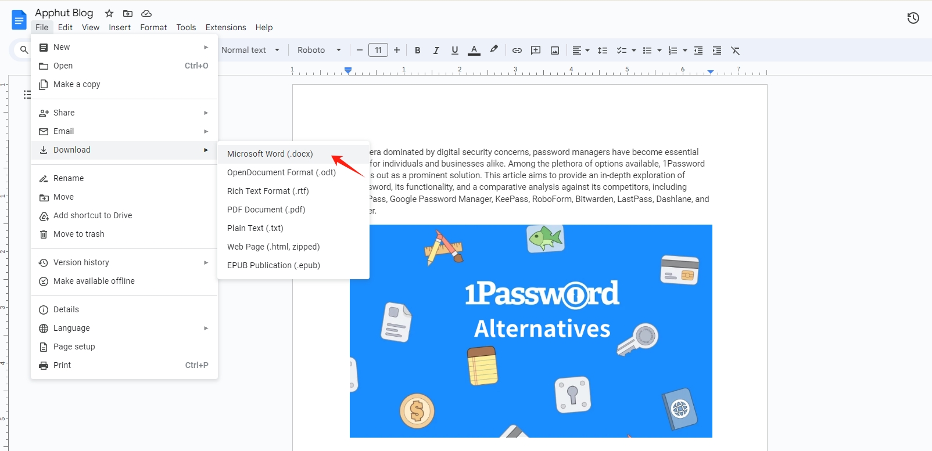Click the insert link icon

coord(517,50)
